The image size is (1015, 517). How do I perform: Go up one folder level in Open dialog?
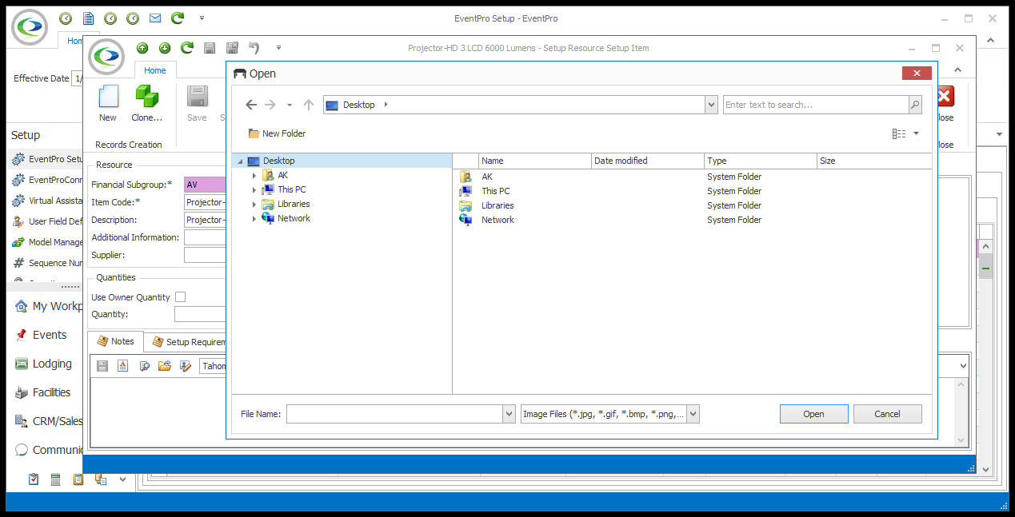point(309,105)
